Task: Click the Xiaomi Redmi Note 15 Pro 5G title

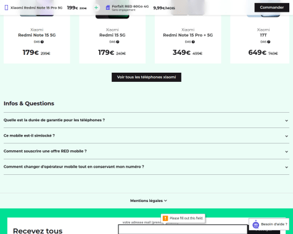Action: 36,8
